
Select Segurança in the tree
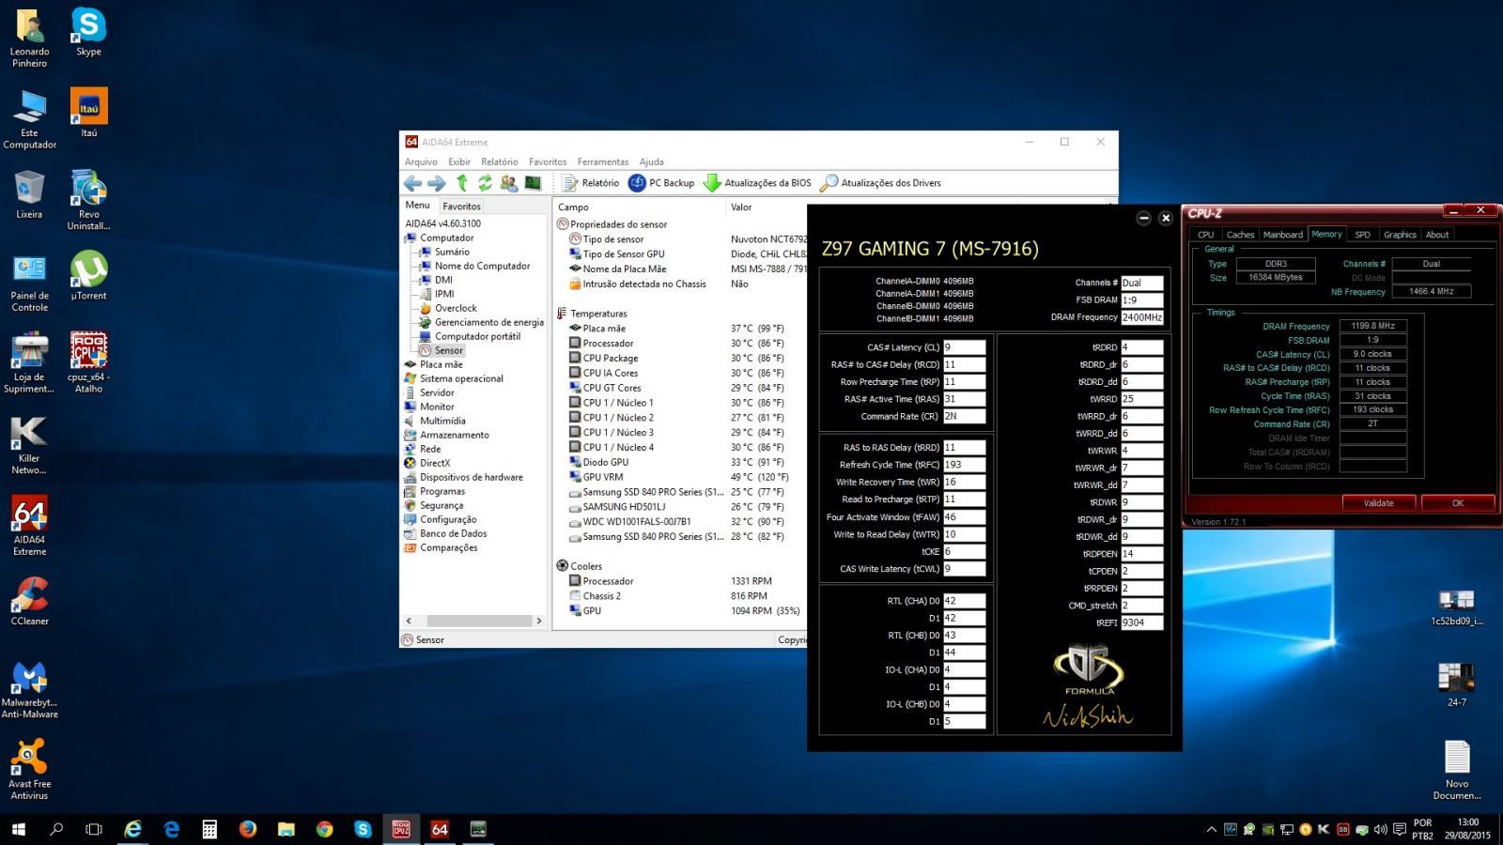pos(442,505)
